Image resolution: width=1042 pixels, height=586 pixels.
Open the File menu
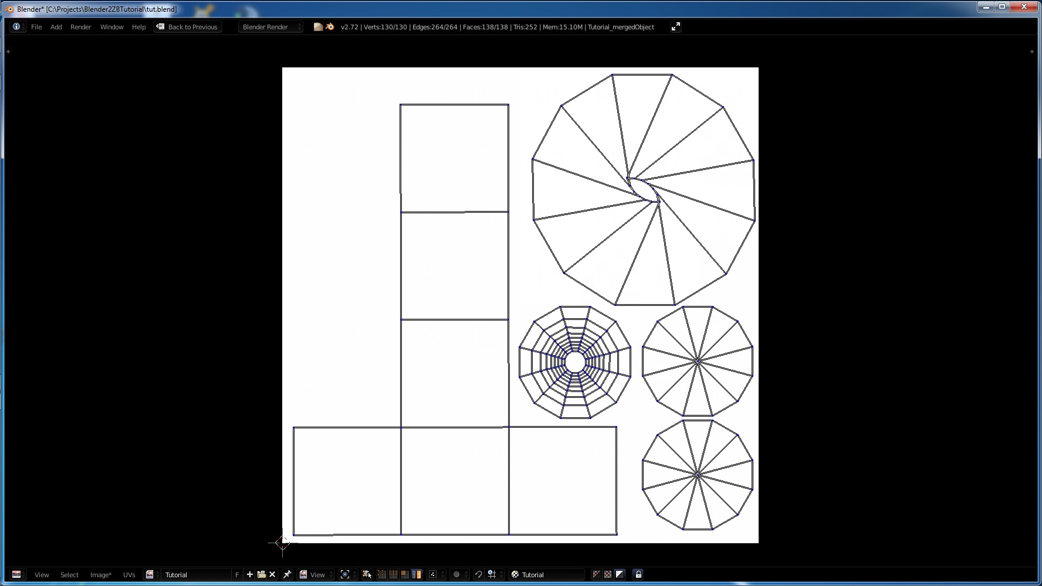(x=36, y=27)
